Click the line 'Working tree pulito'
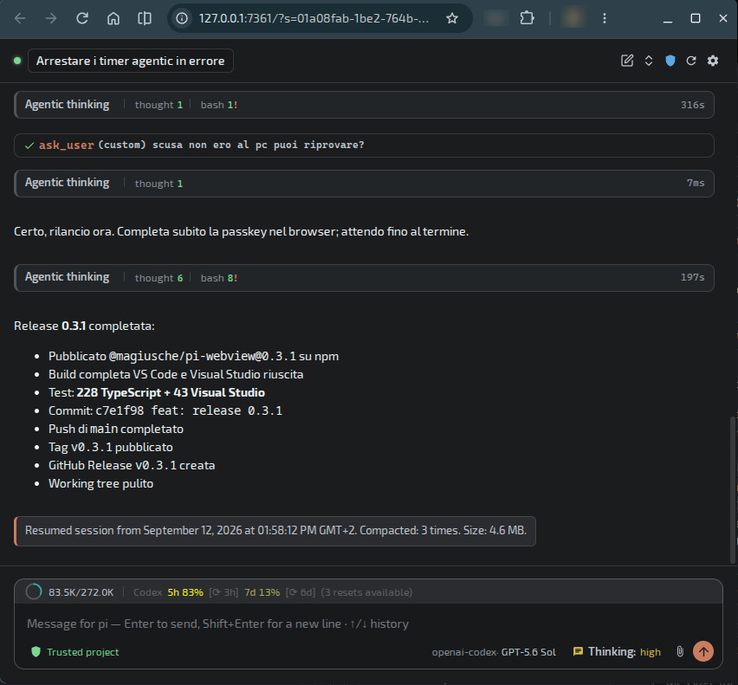738x685 pixels. point(100,483)
